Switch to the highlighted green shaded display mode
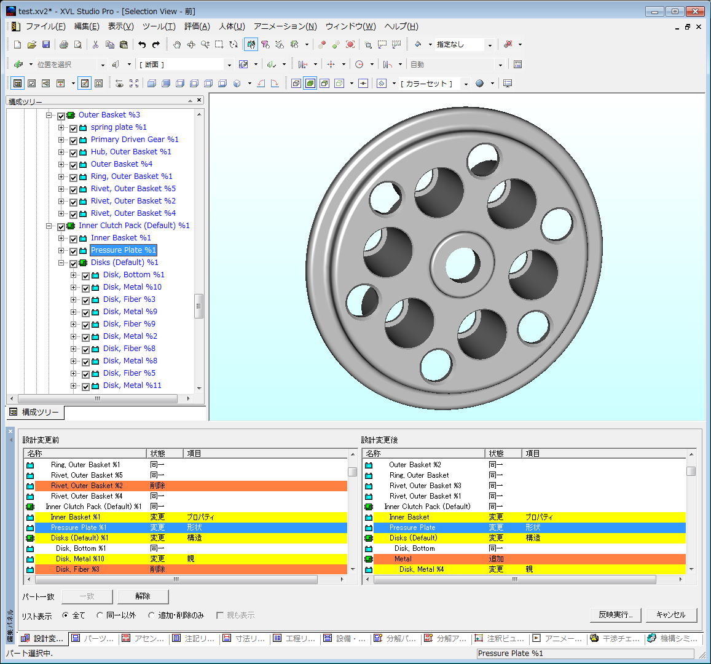Image resolution: width=711 pixels, height=664 pixels. [310, 84]
